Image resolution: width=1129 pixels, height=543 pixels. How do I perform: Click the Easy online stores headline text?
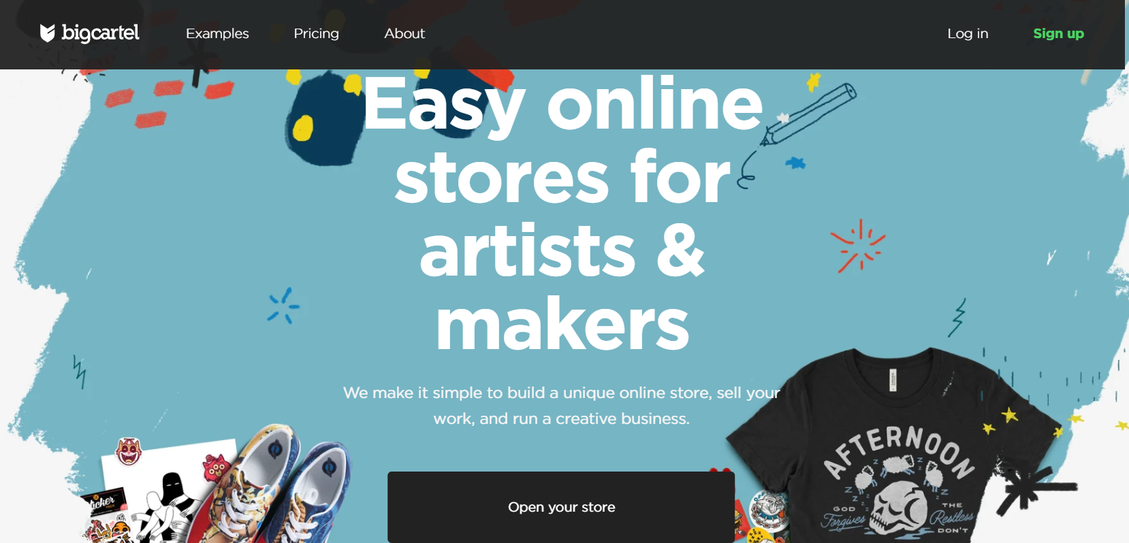pyautogui.click(x=562, y=213)
